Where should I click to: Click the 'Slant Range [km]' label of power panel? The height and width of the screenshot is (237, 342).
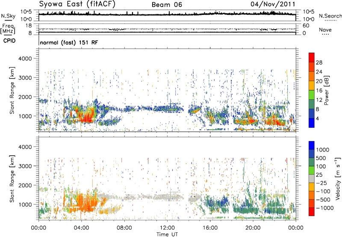pyautogui.click(x=12, y=90)
